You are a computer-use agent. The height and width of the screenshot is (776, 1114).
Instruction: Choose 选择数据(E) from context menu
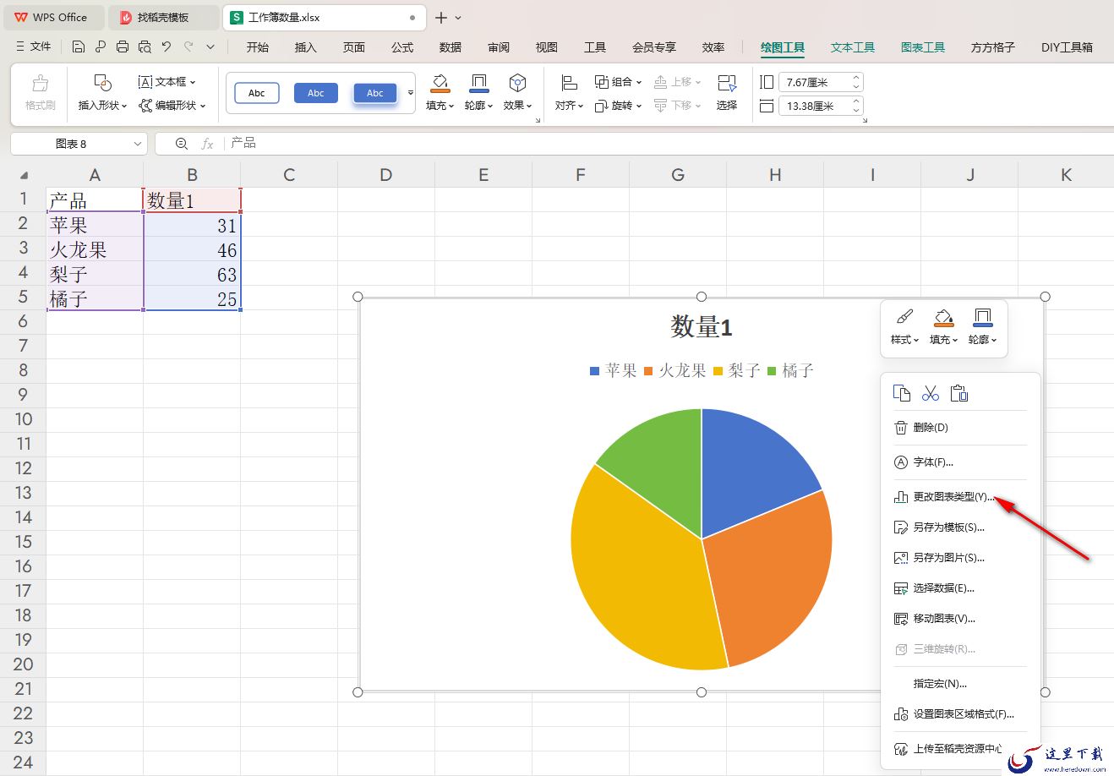959,588
